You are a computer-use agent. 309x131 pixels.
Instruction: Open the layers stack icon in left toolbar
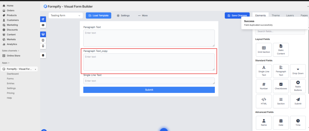pyautogui.click(x=43, y=55)
